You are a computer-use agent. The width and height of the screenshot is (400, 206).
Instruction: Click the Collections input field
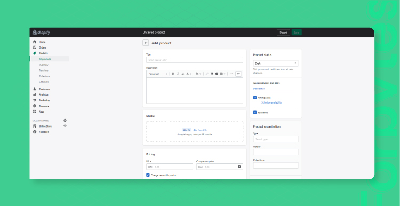[x=276, y=165]
